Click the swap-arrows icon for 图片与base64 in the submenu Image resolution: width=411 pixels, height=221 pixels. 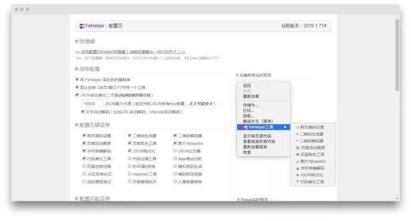click(297, 161)
